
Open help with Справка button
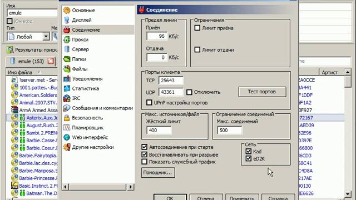278,197
